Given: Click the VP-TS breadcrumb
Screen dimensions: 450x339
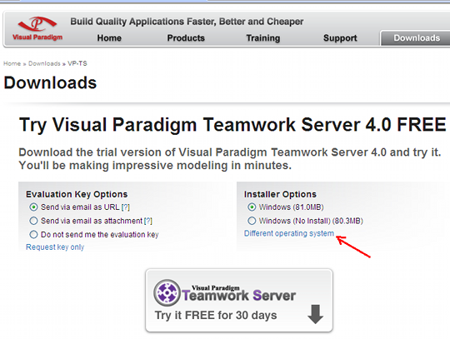Looking at the screenshot, I should click(77, 63).
